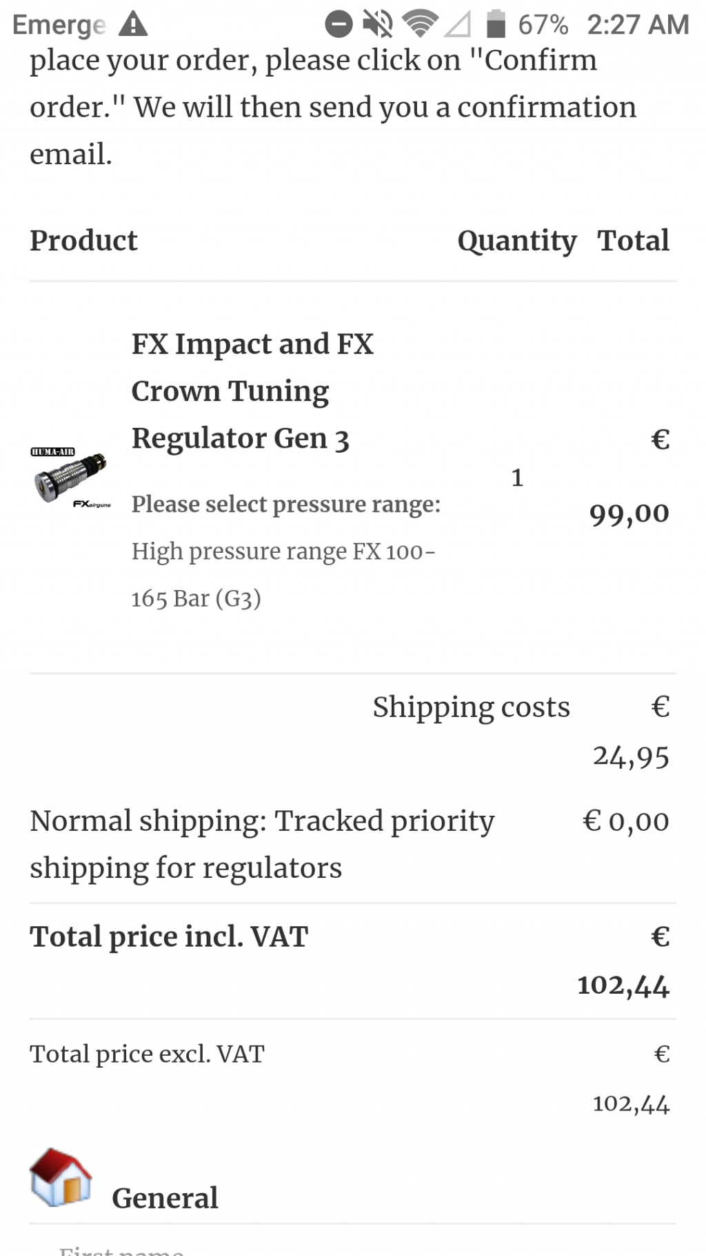706x1256 pixels.
Task: Tap the product quantity value 1
Action: click(x=517, y=478)
